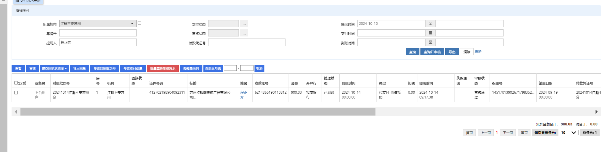Click the 支付时间 start date field

[x=391, y=33]
